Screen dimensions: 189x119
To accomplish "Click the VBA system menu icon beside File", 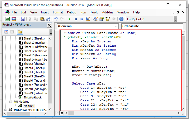I will (x=7, y=12).
